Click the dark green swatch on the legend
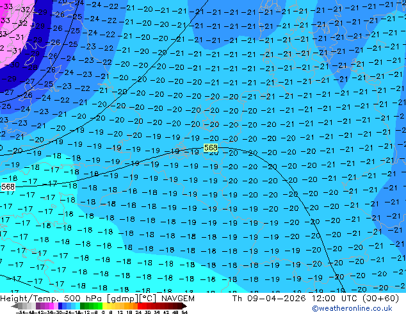The width and height of the screenshot is (406, 314). 83,306
